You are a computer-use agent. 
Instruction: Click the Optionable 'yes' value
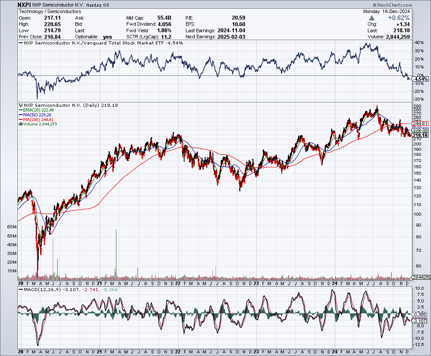[108, 37]
